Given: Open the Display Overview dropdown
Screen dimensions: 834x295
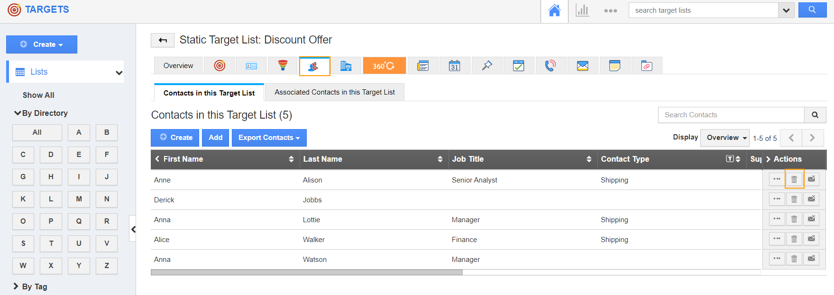Looking at the screenshot, I should pyautogui.click(x=724, y=138).
